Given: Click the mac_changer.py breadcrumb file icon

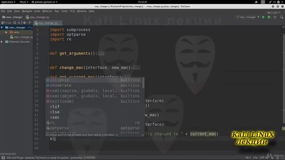Looking at the screenshot, I should pos(28,17).
